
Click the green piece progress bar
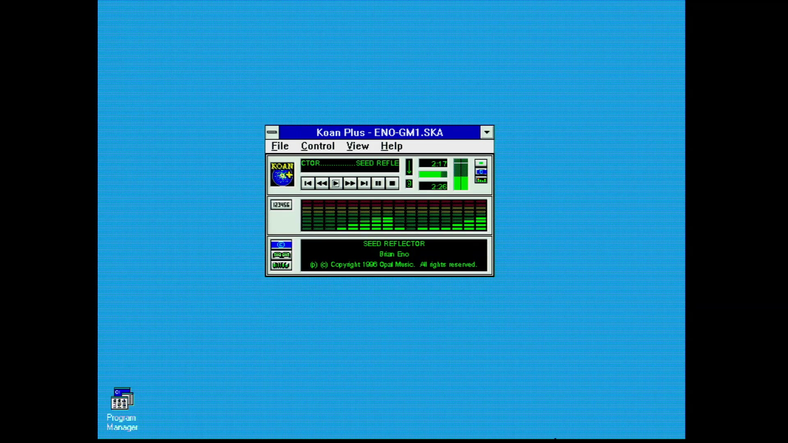tap(433, 174)
